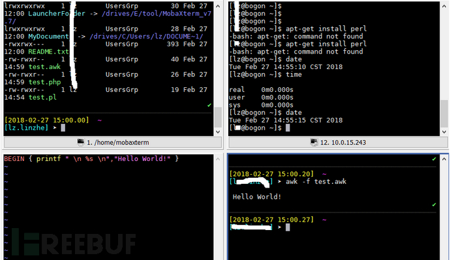Click the green check mark in /home/mobaxterm pane
This screenshot has height=260, width=450.
[209, 105]
